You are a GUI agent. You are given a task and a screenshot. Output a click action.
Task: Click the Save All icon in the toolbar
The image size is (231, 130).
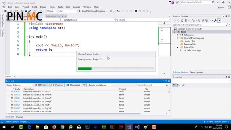[30, 11]
